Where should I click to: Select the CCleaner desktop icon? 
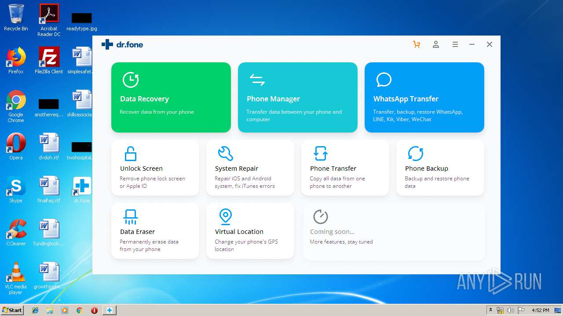(16, 233)
